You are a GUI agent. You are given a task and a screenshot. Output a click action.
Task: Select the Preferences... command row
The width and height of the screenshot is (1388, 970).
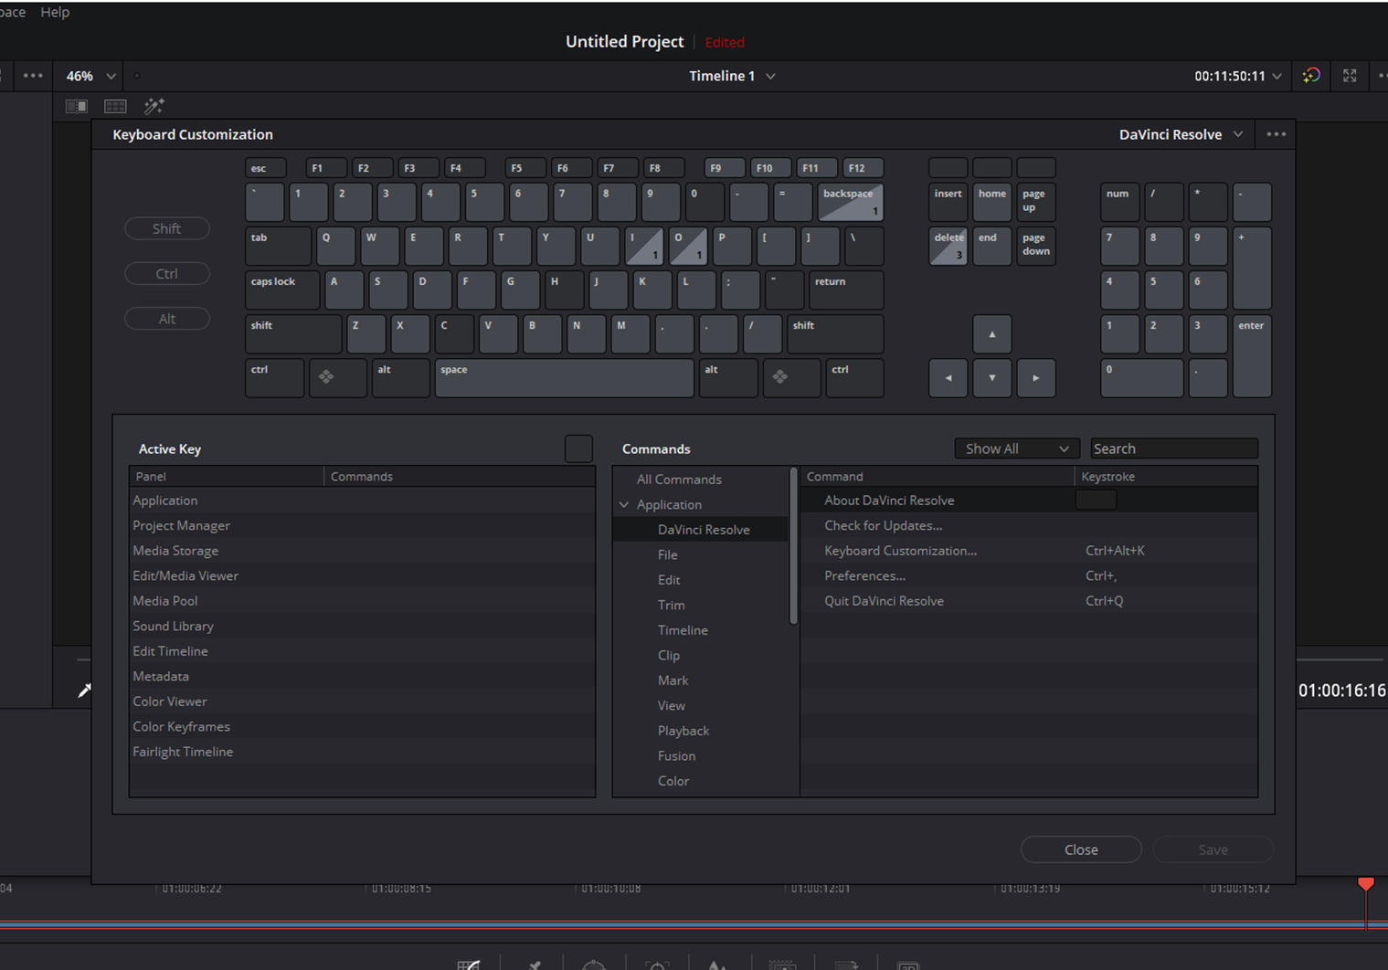[1029, 575]
